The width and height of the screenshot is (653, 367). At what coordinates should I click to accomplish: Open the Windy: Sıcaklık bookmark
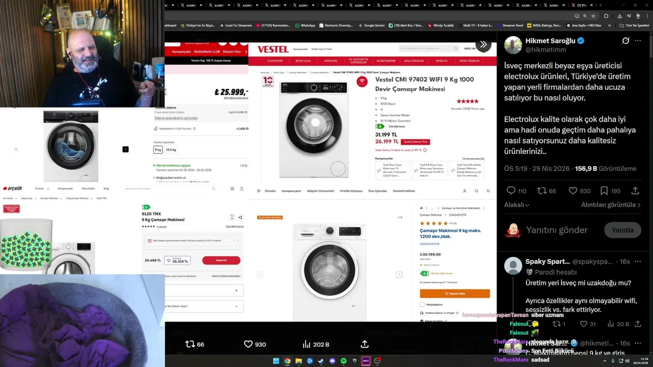(441, 25)
